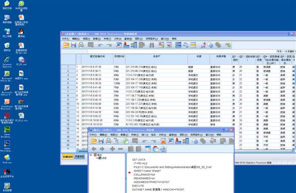
Task: Select 来源详情 column header
Action: click(x=221, y=59)
